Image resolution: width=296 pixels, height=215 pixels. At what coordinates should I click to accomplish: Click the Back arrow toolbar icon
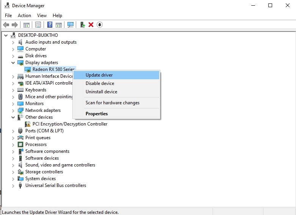click(x=6, y=25)
